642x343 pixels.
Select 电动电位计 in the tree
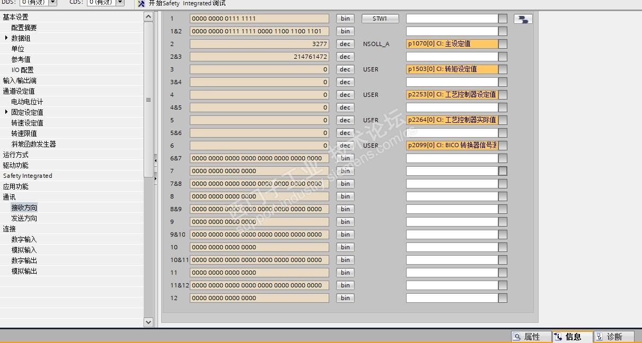pos(28,102)
